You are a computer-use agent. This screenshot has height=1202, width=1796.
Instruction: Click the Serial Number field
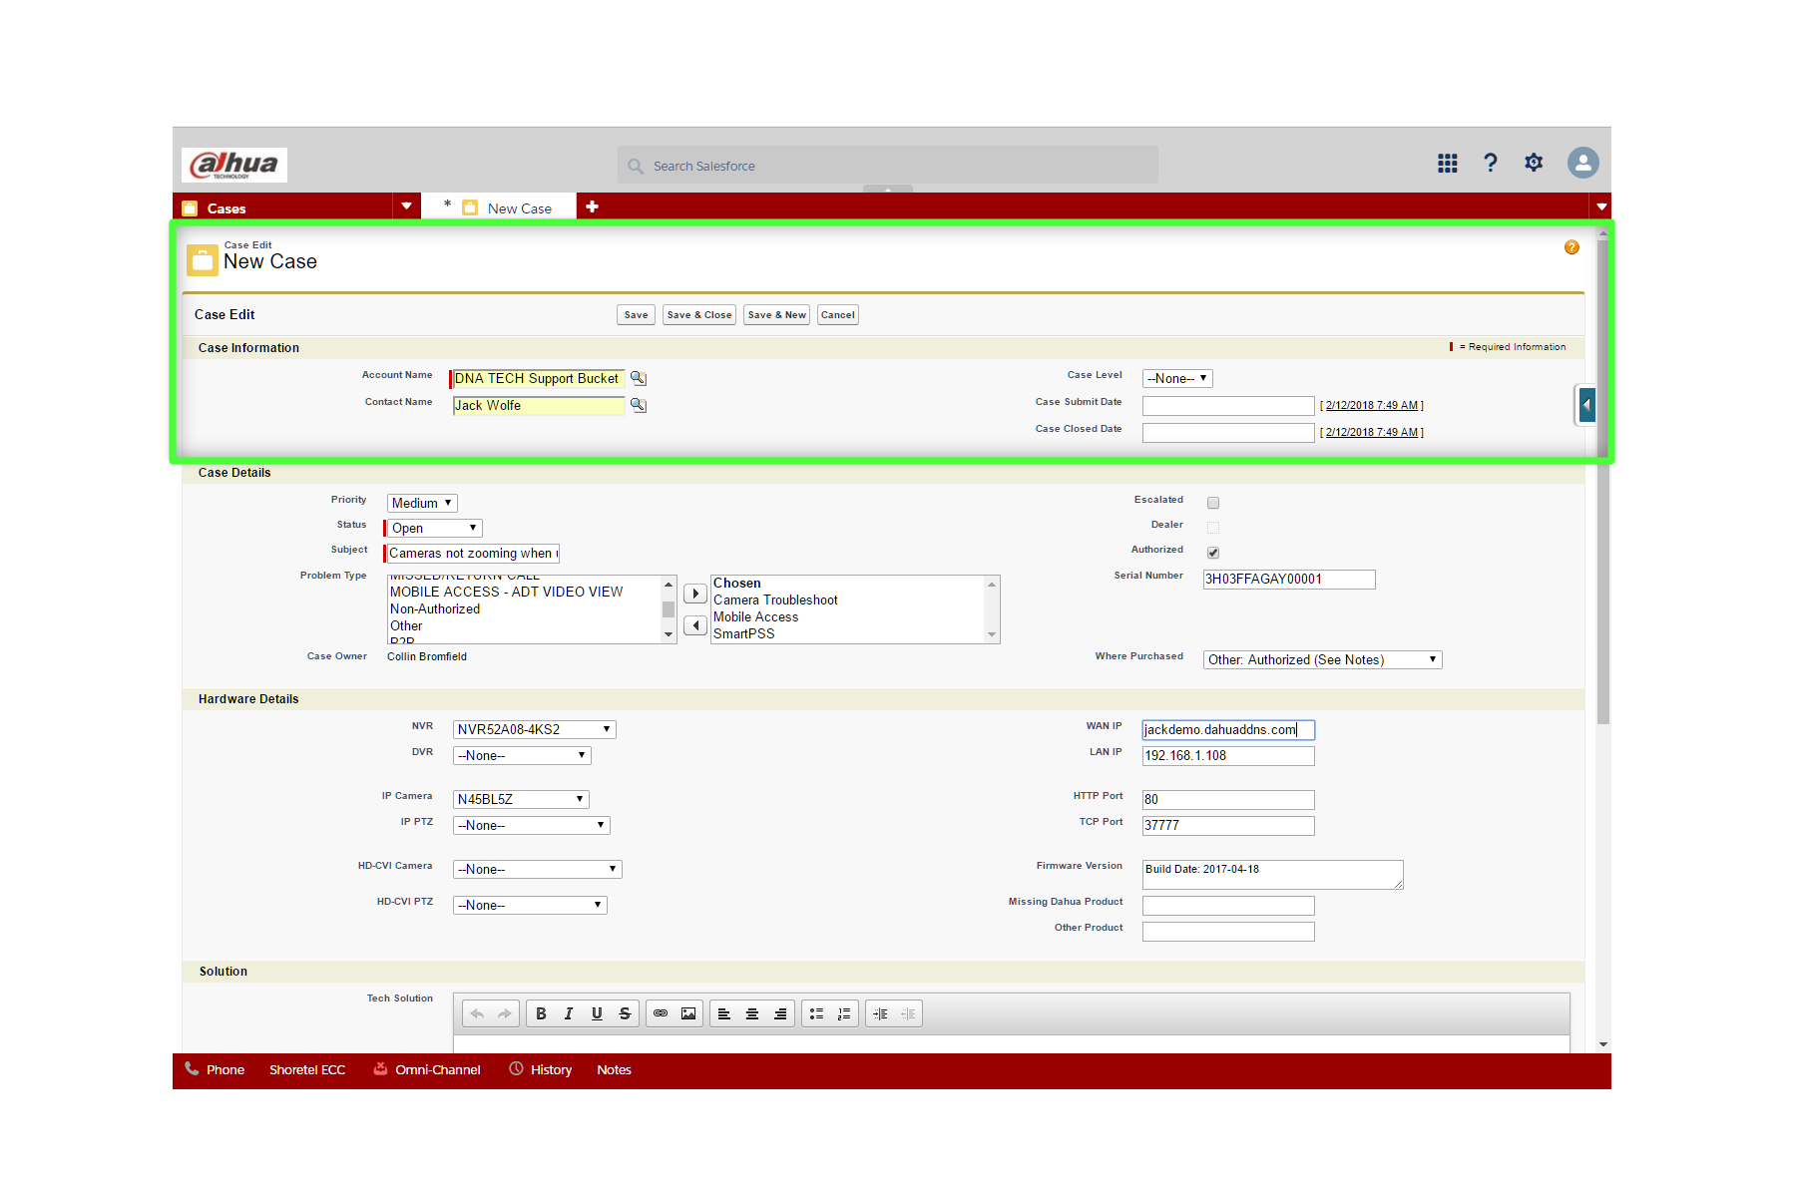[x=1289, y=579]
